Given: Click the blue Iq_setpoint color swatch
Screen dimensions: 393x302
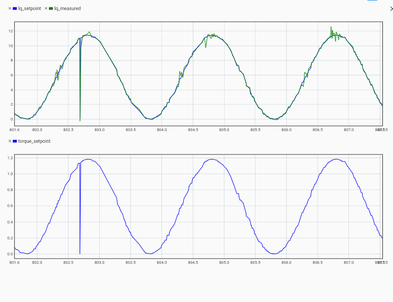Looking at the screenshot, I should pyautogui.click(x=15, y=8).
